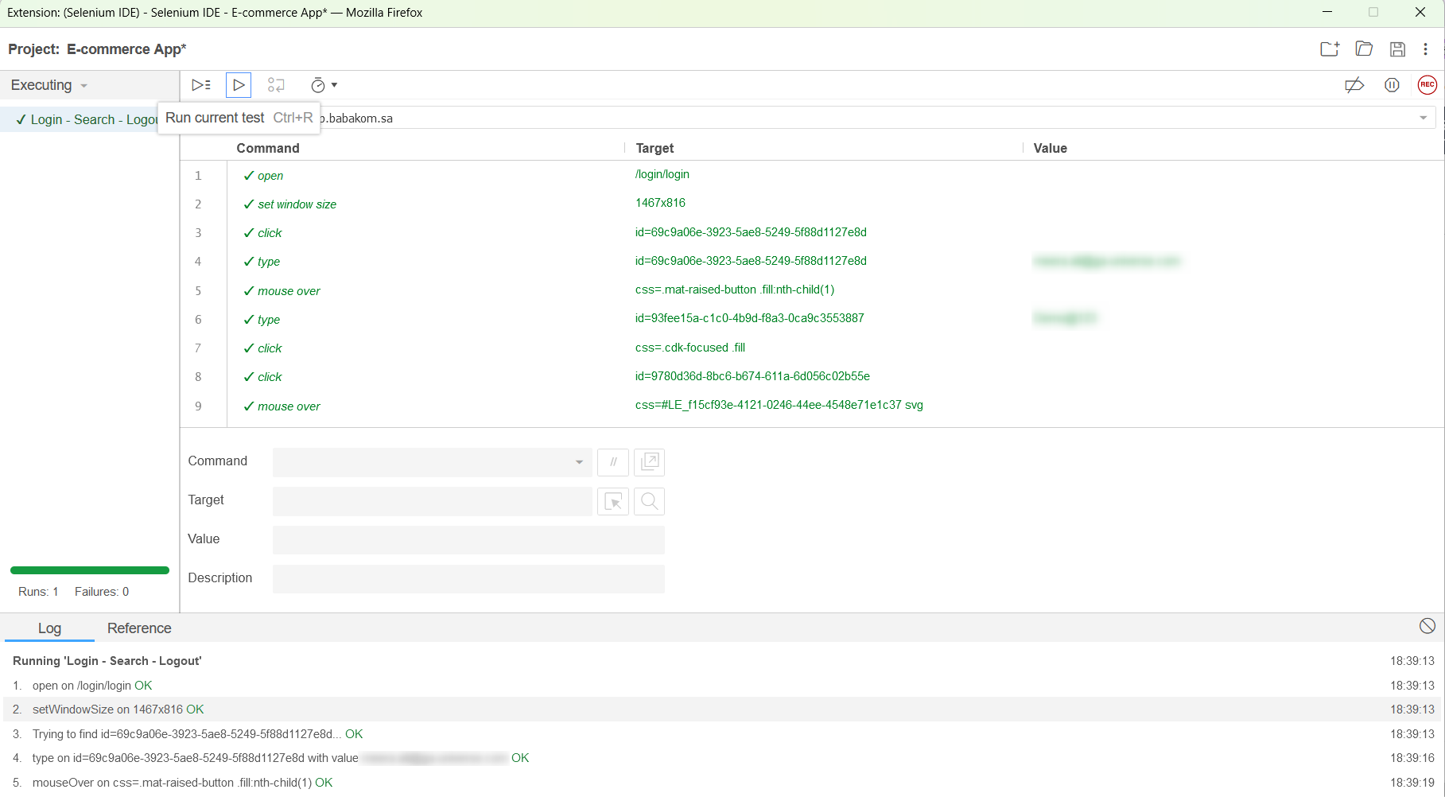The image size is (1445, 797).
Task: Switch to the Reference tab
Action: pos(139,628)
